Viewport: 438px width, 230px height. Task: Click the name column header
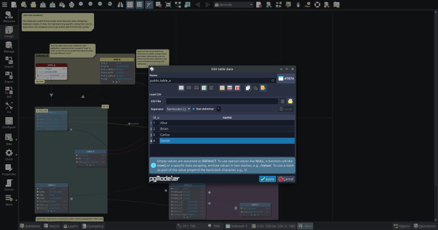click(x=227, y=118)
